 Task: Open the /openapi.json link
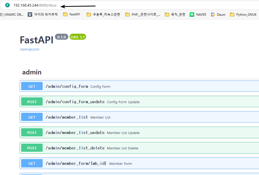tap(30, 49)
